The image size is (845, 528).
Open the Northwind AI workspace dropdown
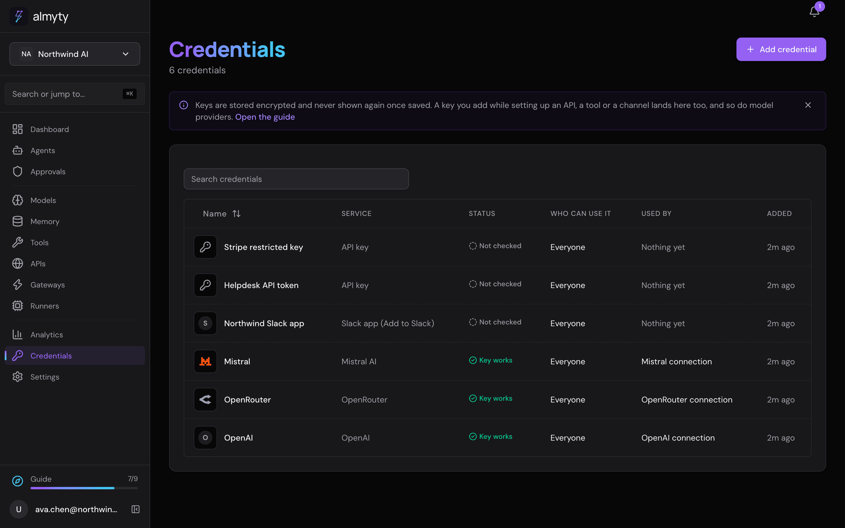[75, 54]
